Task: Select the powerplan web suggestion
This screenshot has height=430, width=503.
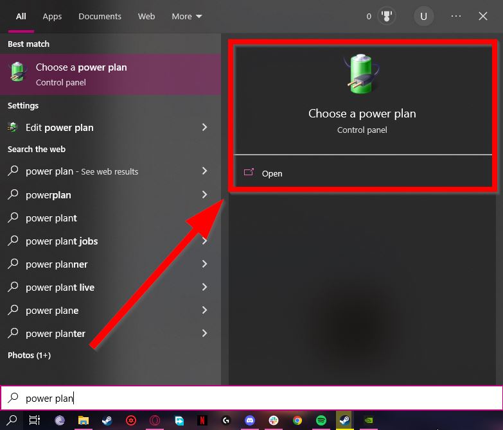Action: pos(110,195)
